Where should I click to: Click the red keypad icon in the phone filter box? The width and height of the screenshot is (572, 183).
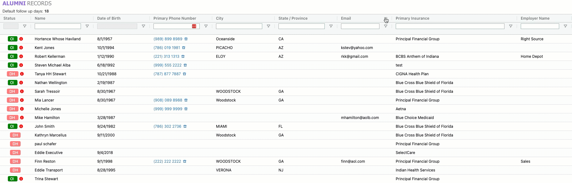point(194,26)
